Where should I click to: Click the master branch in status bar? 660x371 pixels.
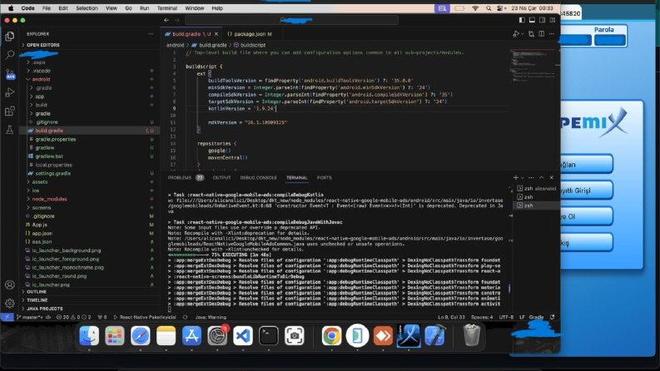pyautogui.click(x=29, y=317)
